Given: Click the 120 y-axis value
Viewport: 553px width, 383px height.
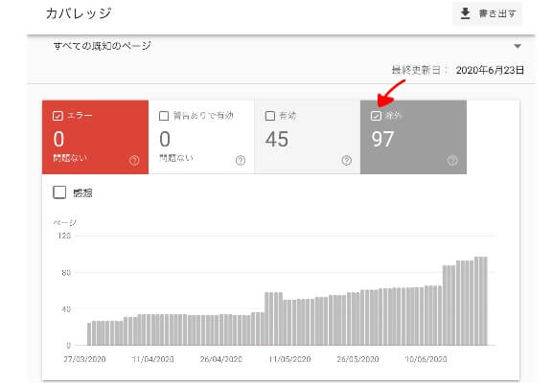Looking at the screenshot, I should (x=64, y=236).
